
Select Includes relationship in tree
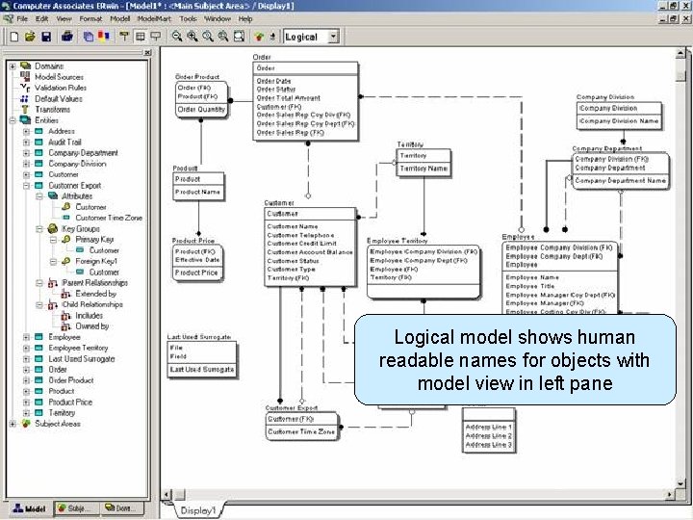coord(89,315)
